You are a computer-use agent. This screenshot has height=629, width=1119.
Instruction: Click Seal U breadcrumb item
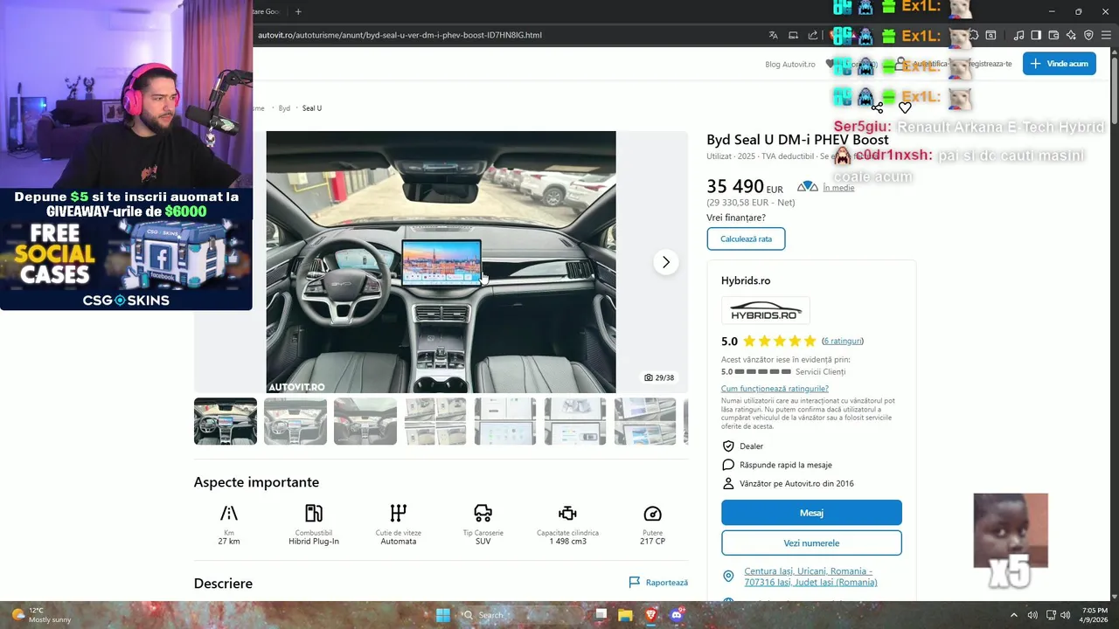coord(312,108)
